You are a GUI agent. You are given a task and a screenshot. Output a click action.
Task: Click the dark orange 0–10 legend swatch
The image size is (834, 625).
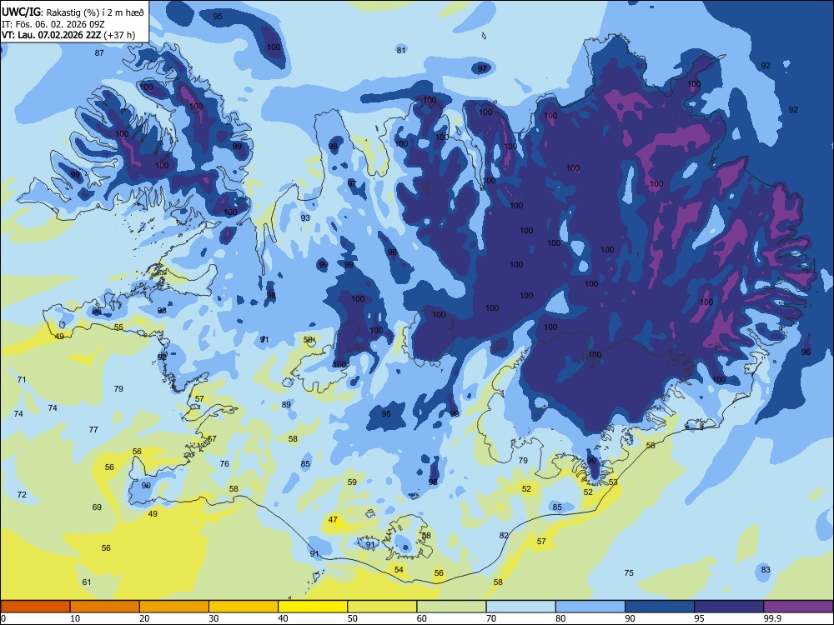(x=35, y=607)
